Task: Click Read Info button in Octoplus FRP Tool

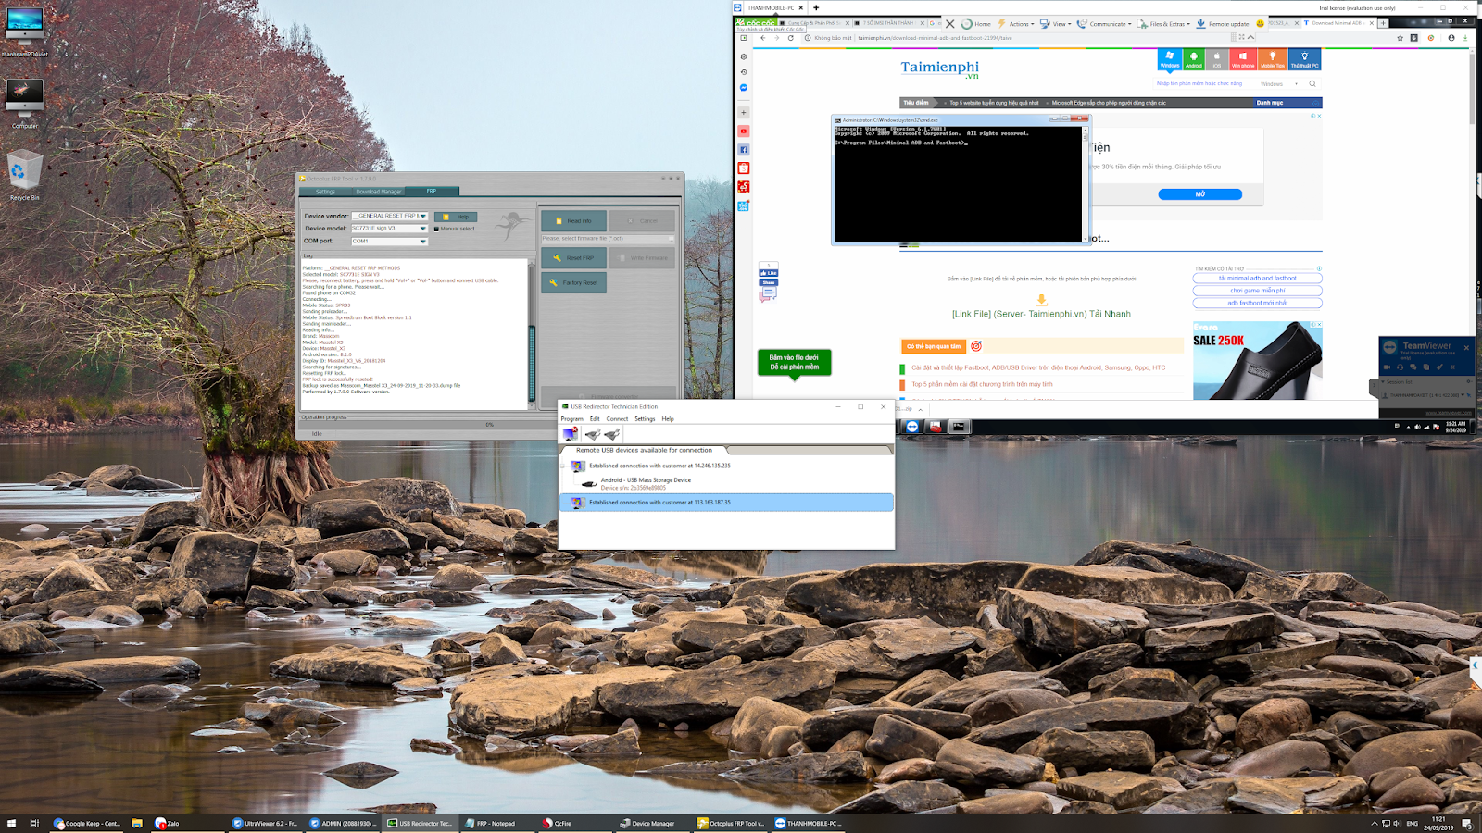Action: click(x=573, y=220)
